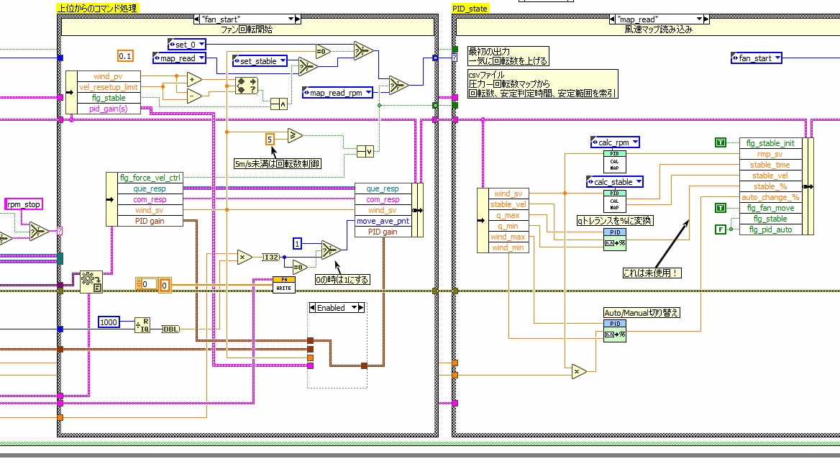Toggle the False constant near flg_pid_auto
This screenshot has height=464, width=840.
721,229
